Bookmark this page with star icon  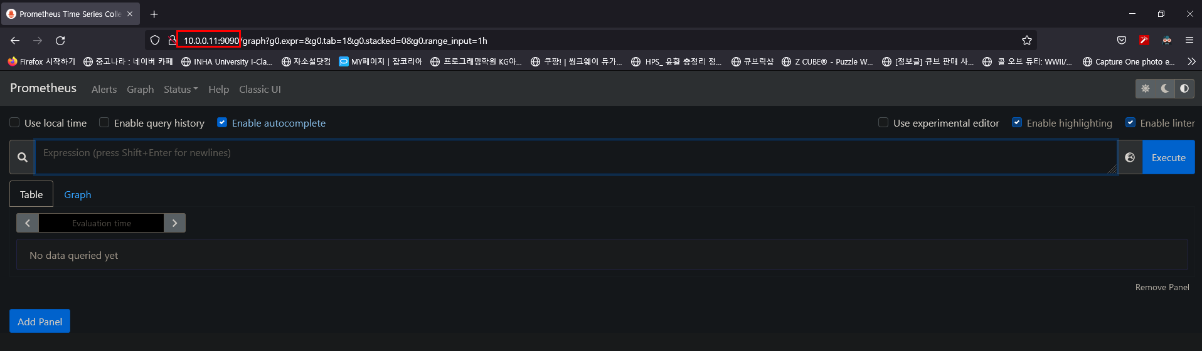point(1026,40)
